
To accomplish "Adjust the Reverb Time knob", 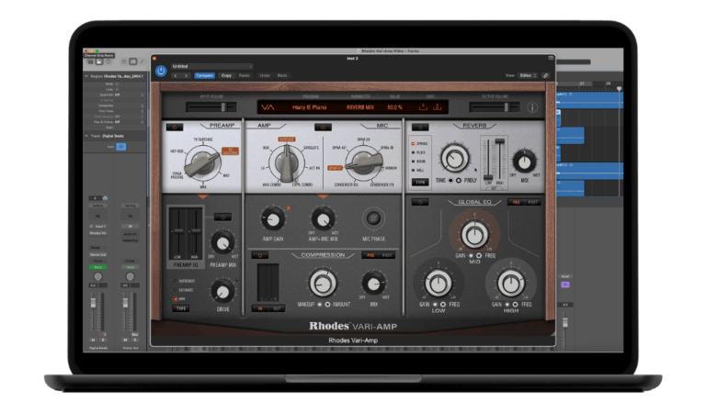I will click(455, 158).
